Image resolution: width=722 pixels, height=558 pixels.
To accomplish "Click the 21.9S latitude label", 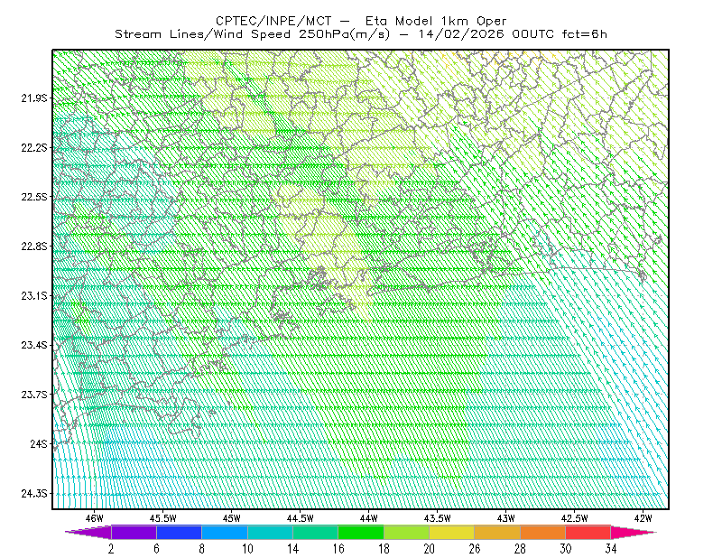I will [x=34, y=98].
